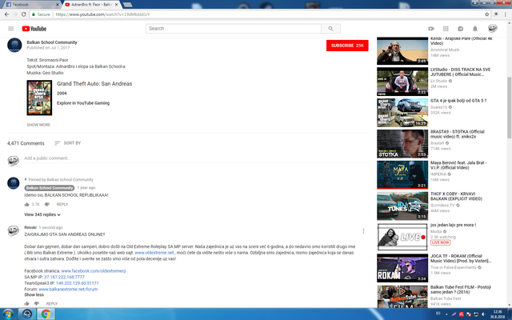Dislike Rimski's comment
512x320 pixels.
click(x=37, y=304)
